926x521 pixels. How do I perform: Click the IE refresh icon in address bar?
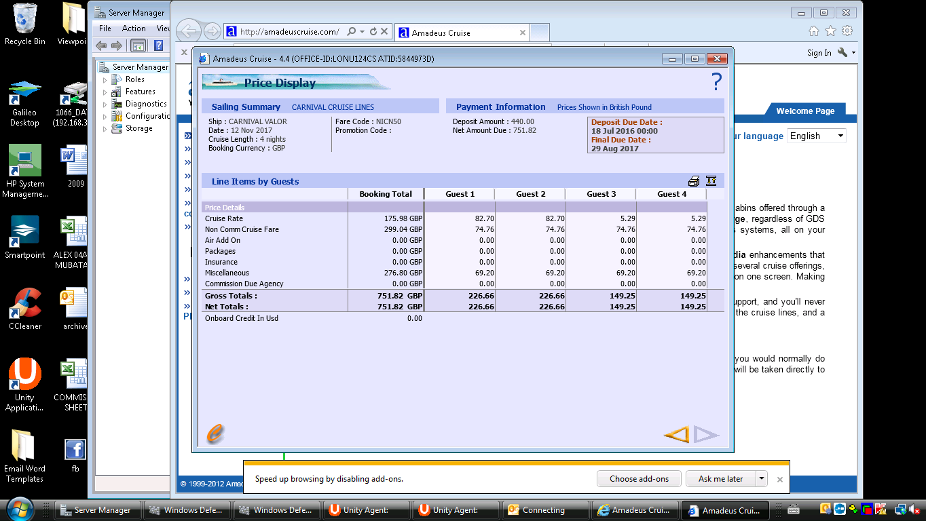coord(373,32)
